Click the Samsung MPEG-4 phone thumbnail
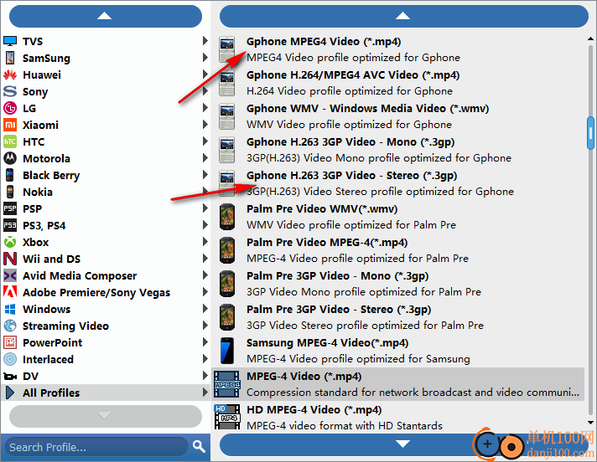Viewport: 597px width, 462px height. 227,351
